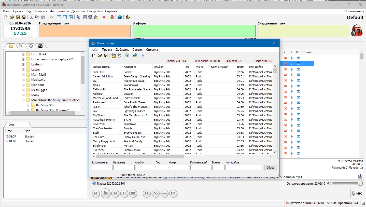This screenshot has width=366, height=207.
Task: Start playback with the large Play button
Action: click(x=105, y=194)
